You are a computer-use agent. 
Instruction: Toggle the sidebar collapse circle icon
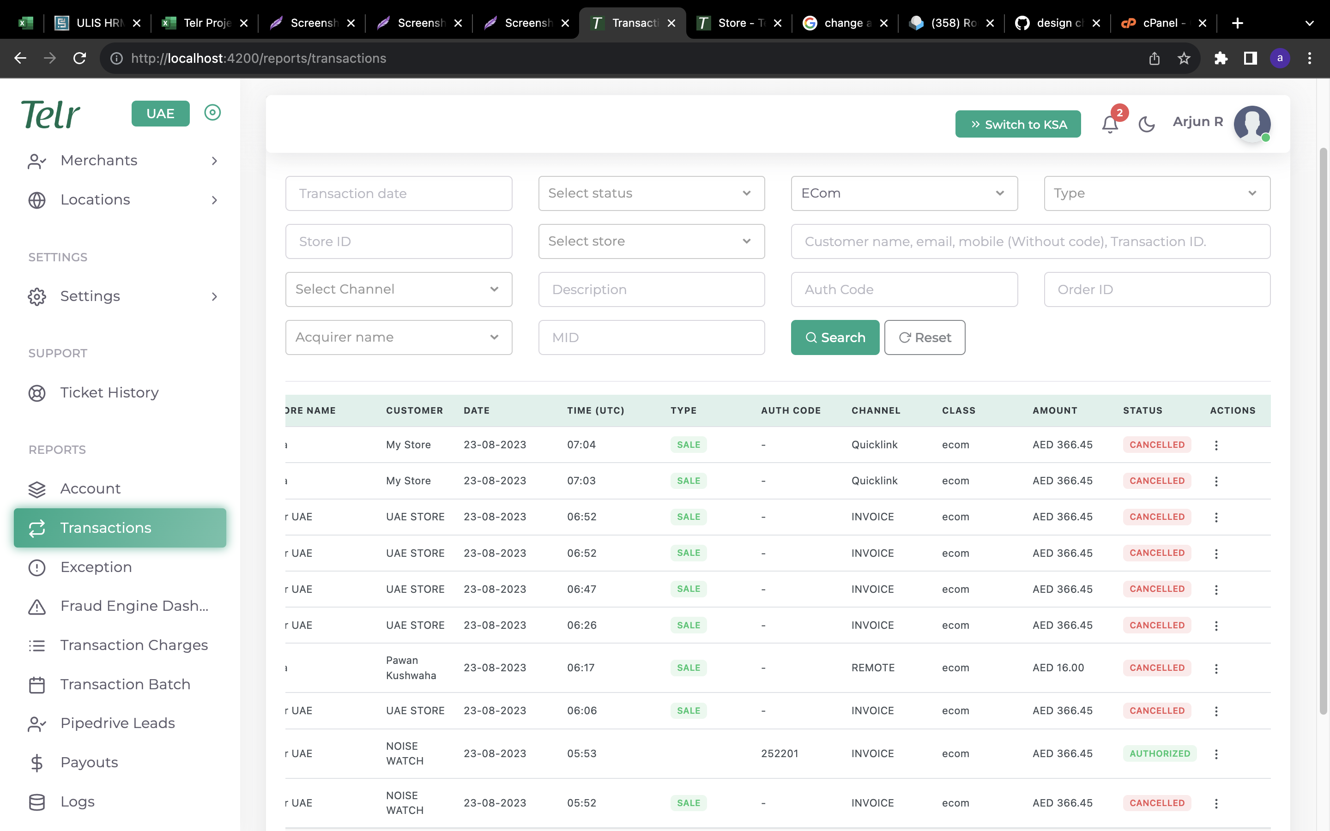point(212,113)
